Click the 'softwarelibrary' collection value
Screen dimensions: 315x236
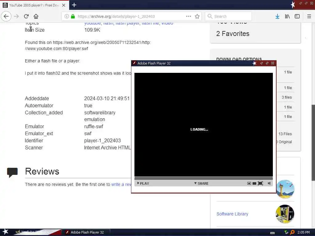point(100,112)
